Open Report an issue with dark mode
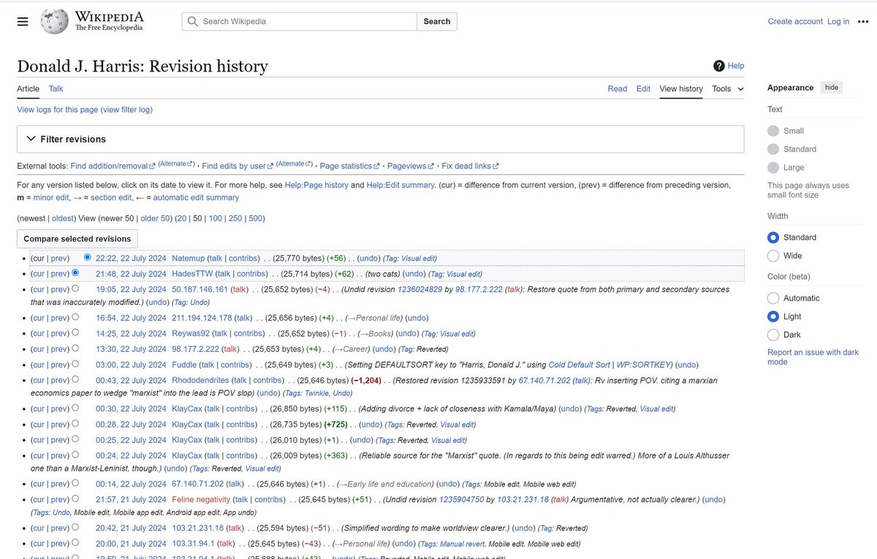Screen dimensions: 877x559 pyautogui.click(x=813, y=357)
